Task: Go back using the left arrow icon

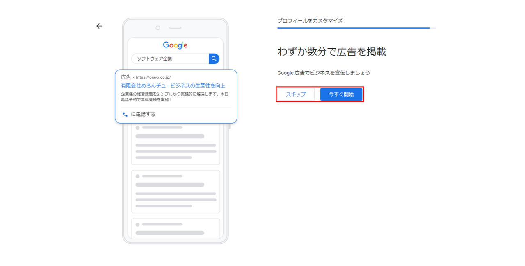Action: pos(99,26)
